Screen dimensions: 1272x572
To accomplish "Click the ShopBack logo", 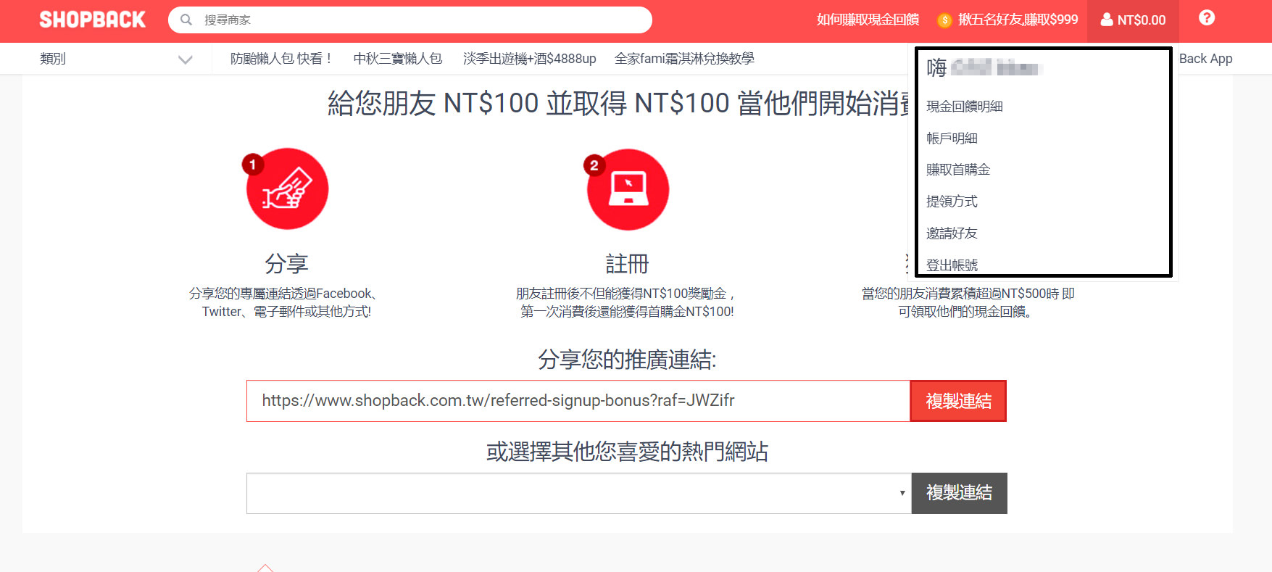I will 92,20.
